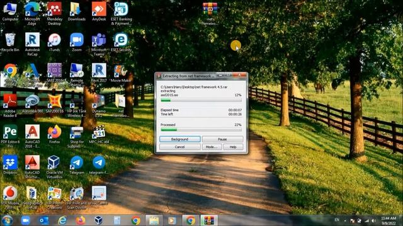Select the HP Print and Scan Doctor shortcut
This screenshot has width=403, height=226.
pyautogui.click(x=77, y=198)
